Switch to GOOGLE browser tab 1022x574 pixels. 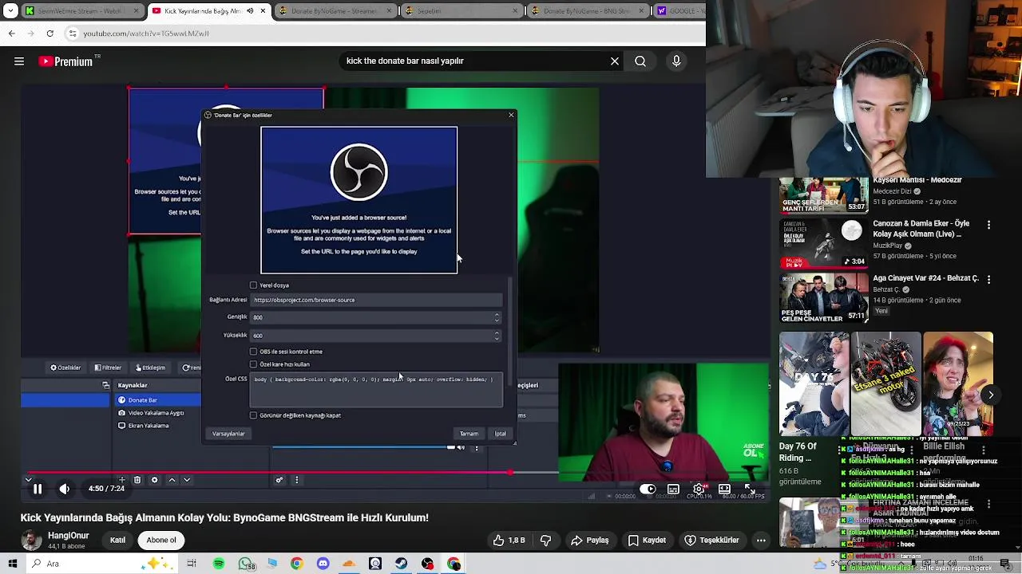(679, 11)
